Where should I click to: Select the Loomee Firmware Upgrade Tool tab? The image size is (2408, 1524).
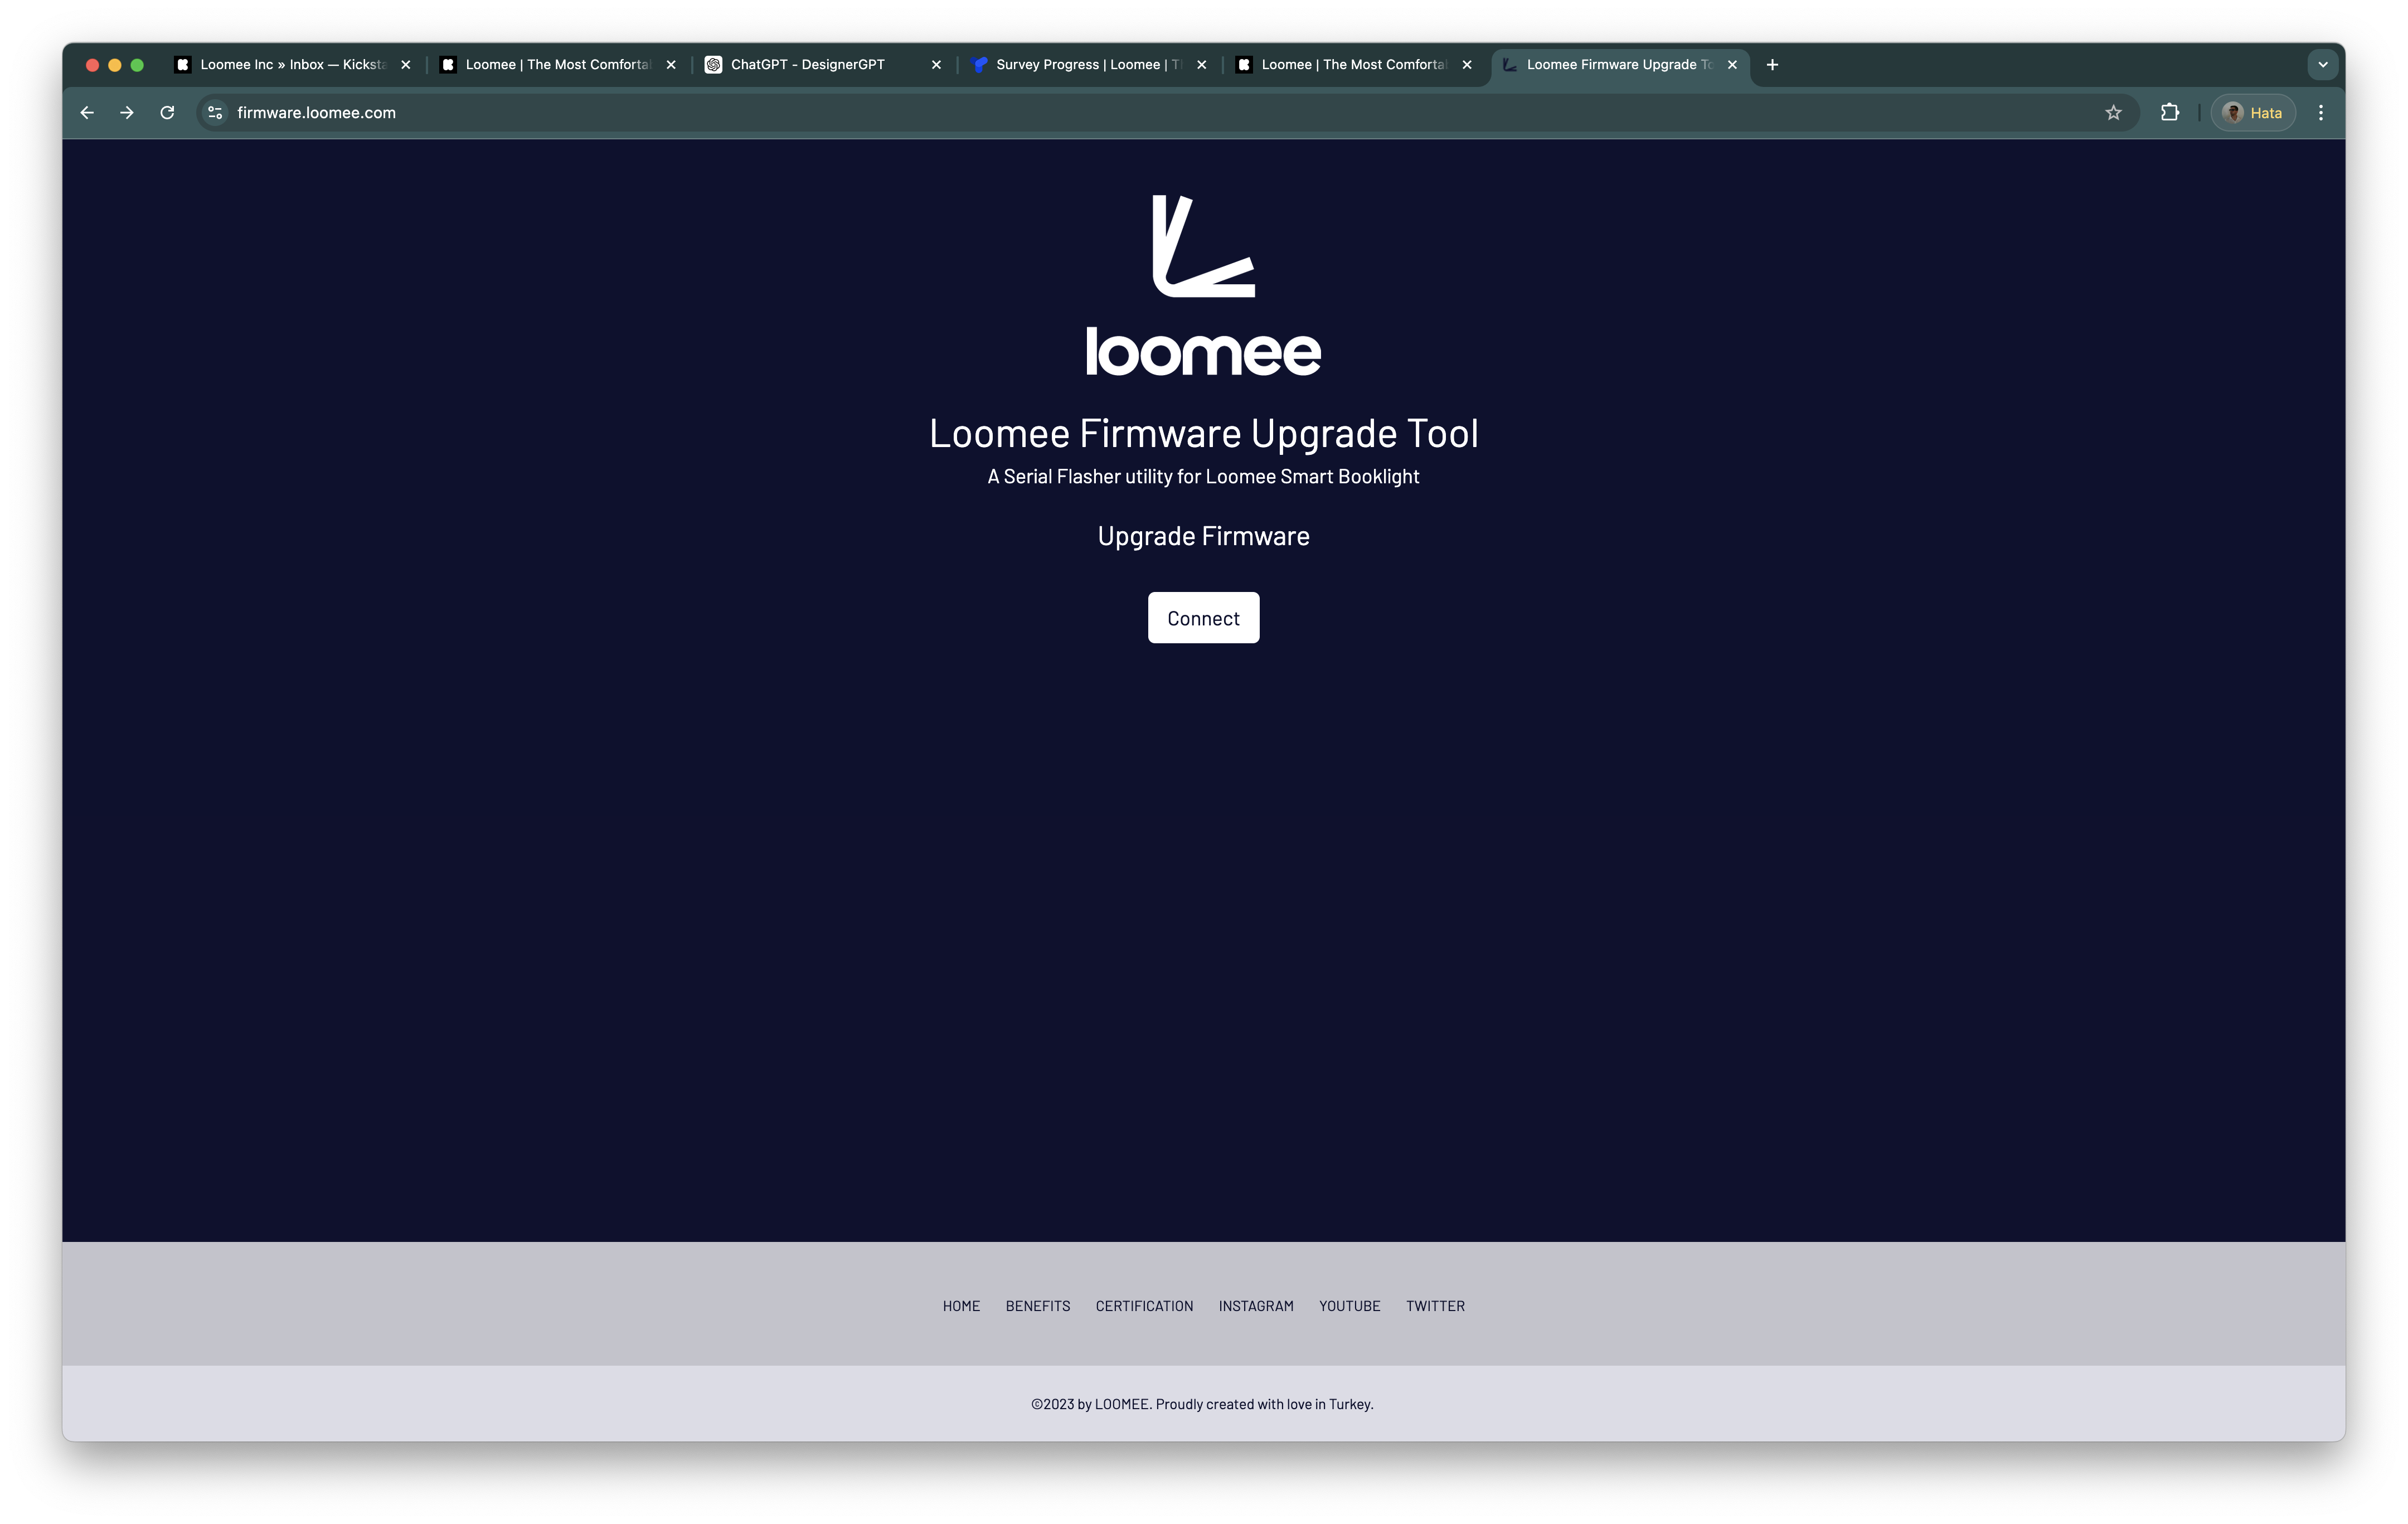[1620, 65]
